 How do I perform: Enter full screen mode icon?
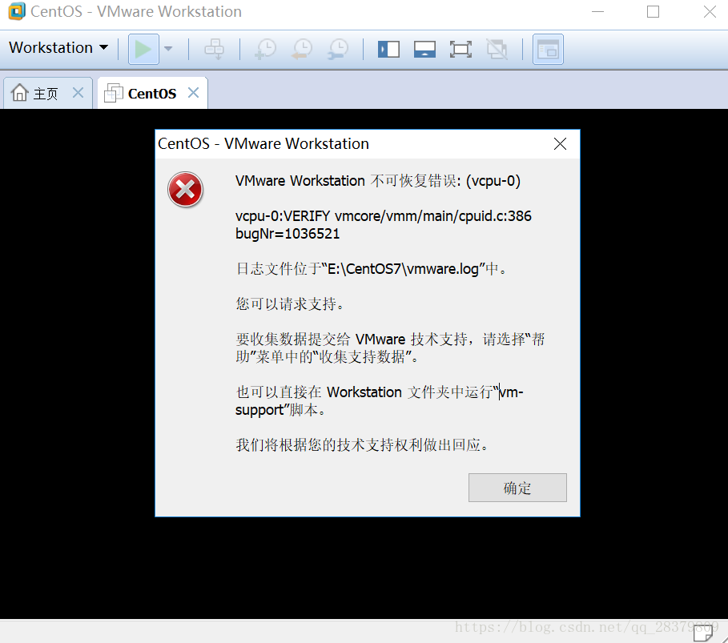[461, 49]
